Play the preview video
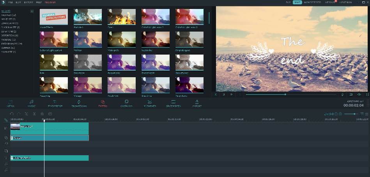This screenshot has width=370, height=177. (232, 94)
